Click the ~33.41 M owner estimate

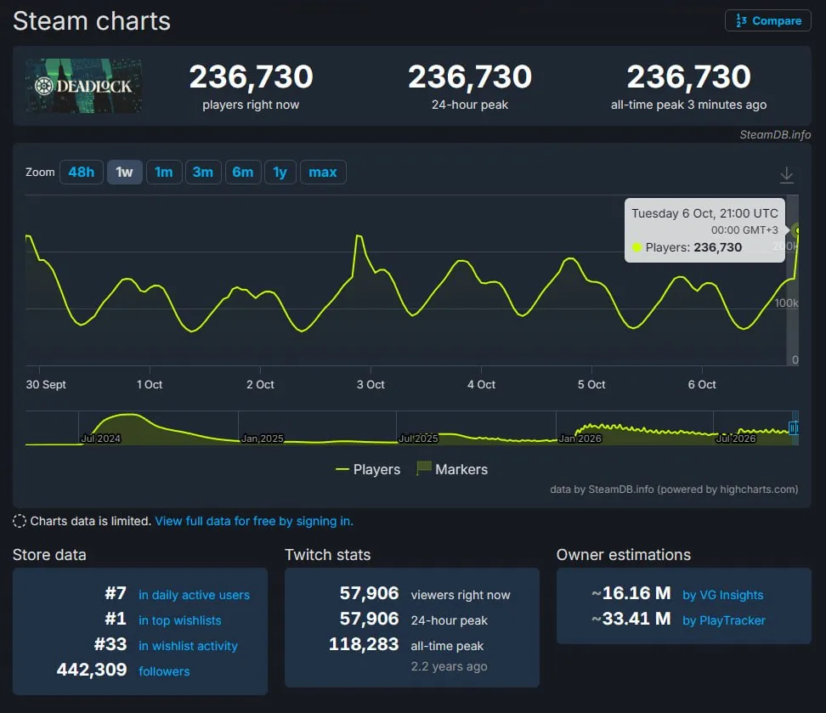pos(631,619)
